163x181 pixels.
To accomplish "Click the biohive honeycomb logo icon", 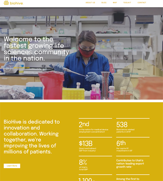I will 6,3.
